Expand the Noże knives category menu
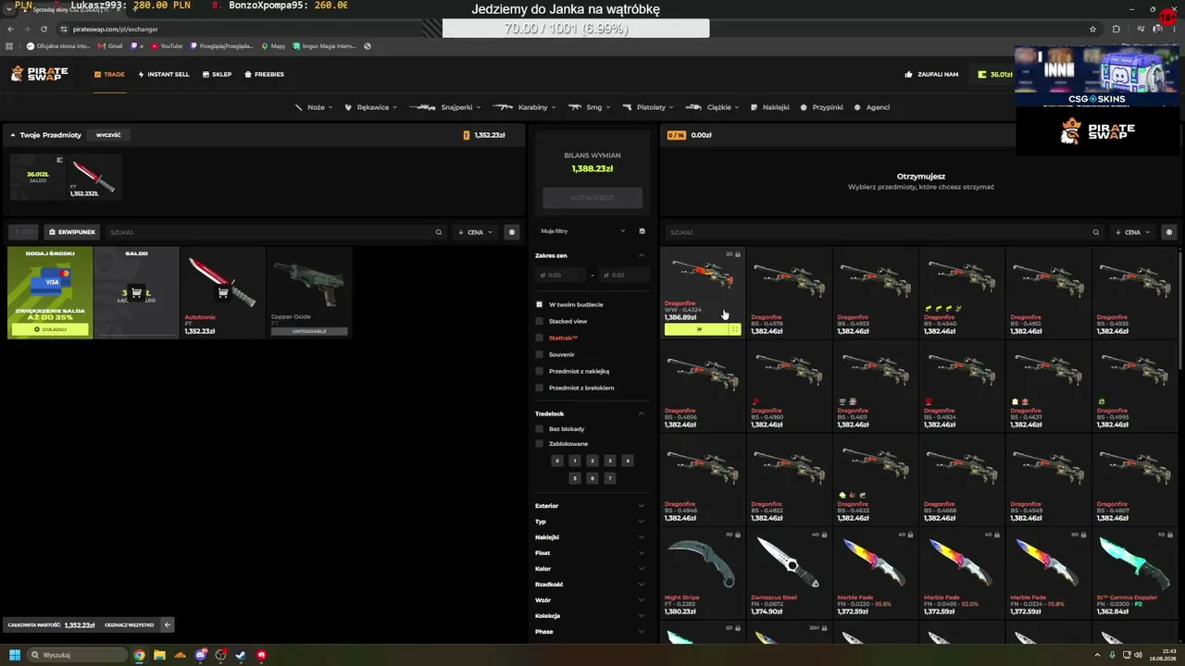Viewport: 1185px width, 666px height. click(x=314, y=107)
